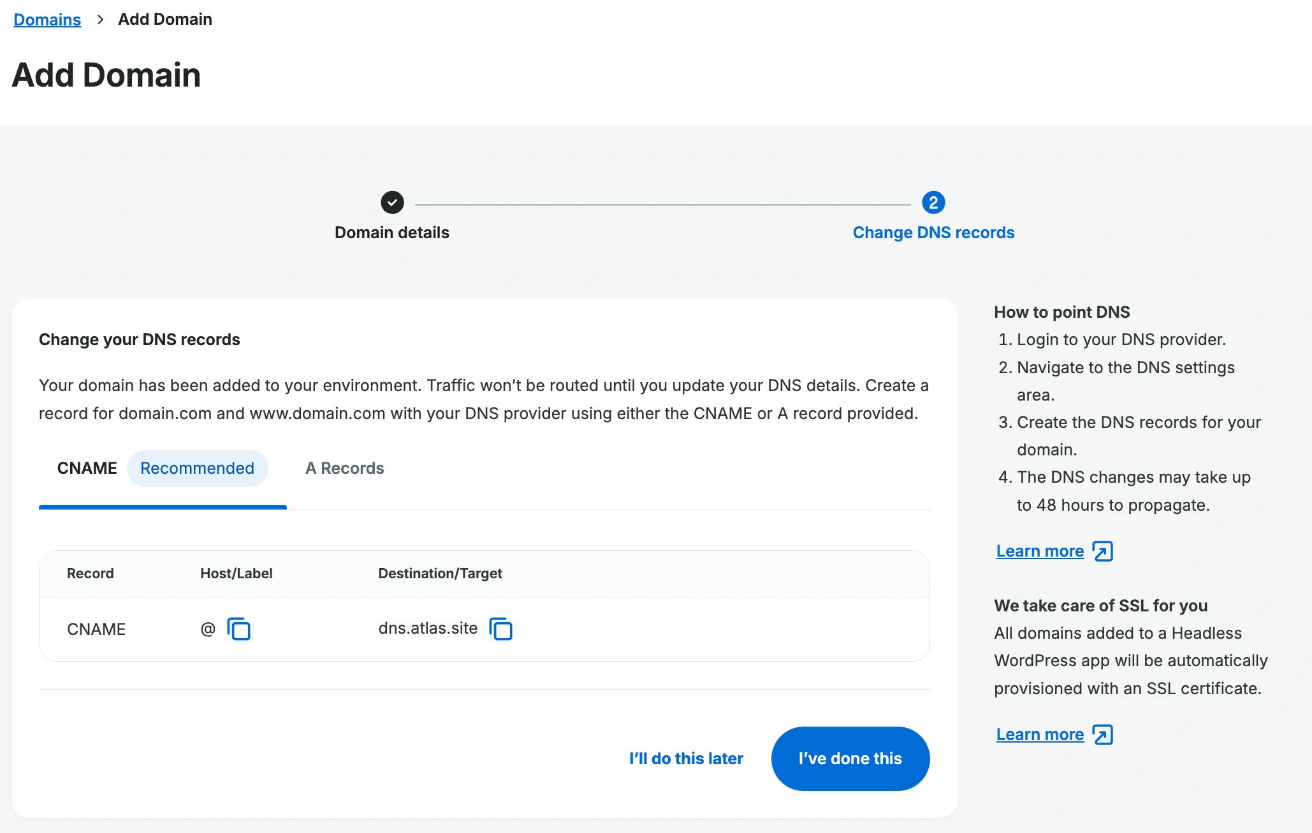Image resolution: width=1312 pixels, height=833 pixels.
Task: Click the Learn more link in SSL section
Action: [x=1039, y=734]
